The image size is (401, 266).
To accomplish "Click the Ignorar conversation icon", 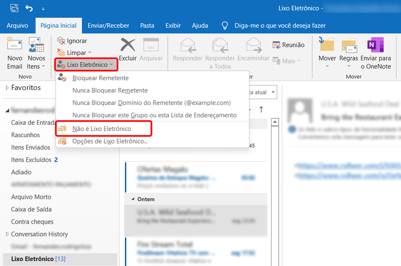I will [x=63, y=40].
